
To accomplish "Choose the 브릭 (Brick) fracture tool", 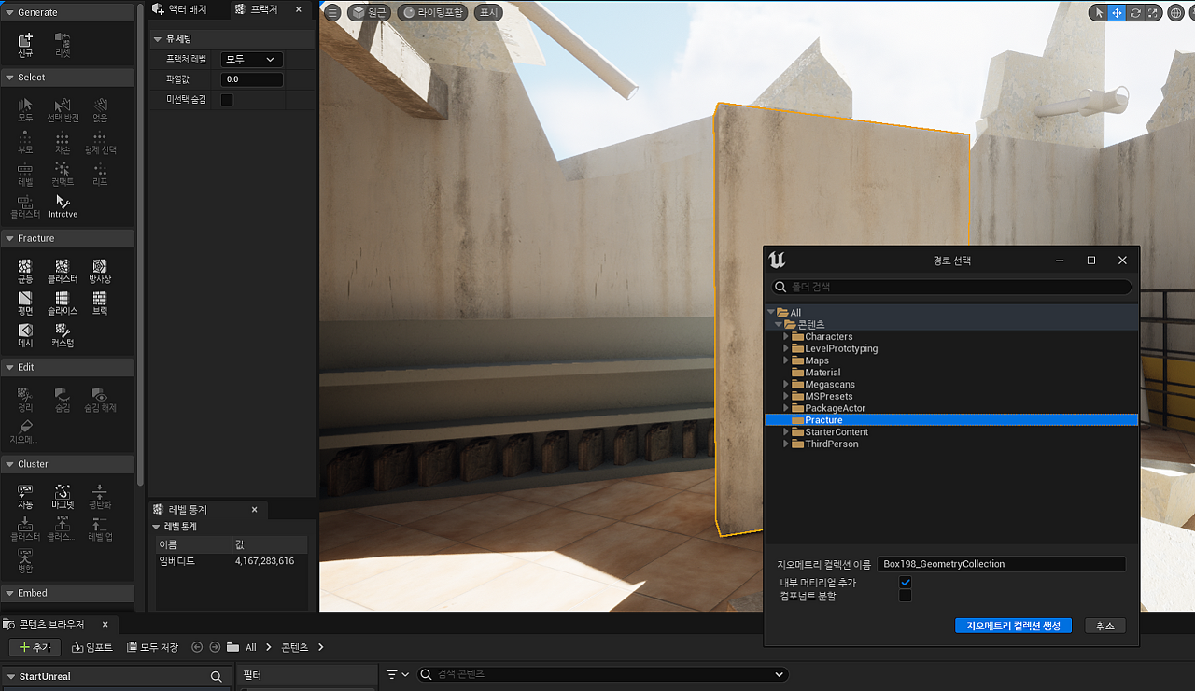I will point(100,302).
